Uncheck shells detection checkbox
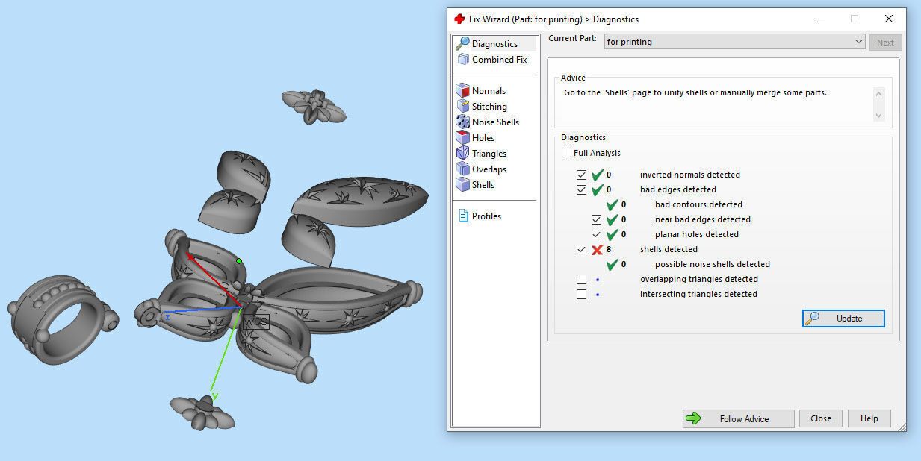 click(582, 249)
